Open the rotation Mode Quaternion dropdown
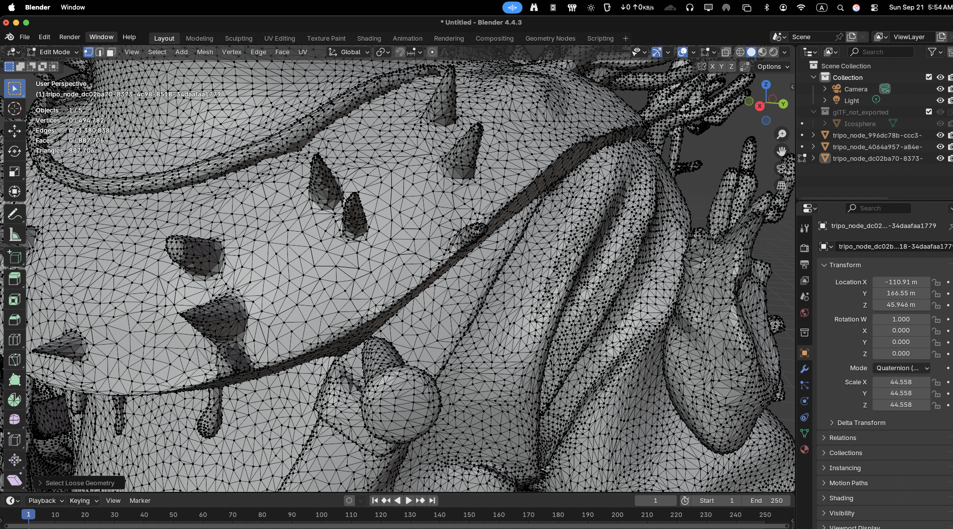 pyautogui.click(x=902, y=368)
